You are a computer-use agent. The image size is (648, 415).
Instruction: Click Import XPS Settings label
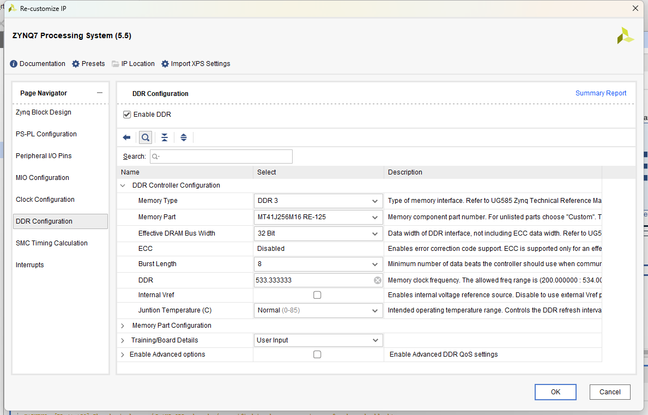coord(201,64)
